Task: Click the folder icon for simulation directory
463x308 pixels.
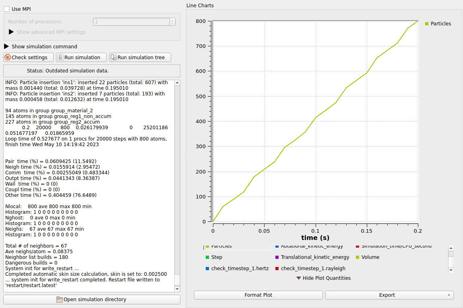Action: click(59, 300)
